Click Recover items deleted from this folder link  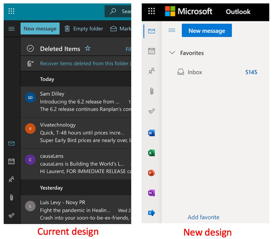click(x=84, y=63)
